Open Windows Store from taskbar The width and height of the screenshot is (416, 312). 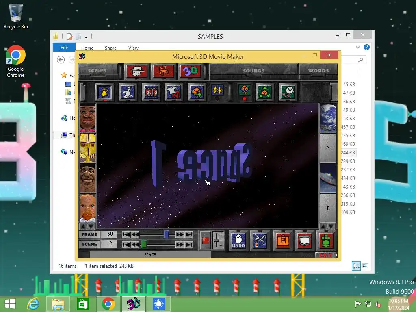[x=83, y=304]
